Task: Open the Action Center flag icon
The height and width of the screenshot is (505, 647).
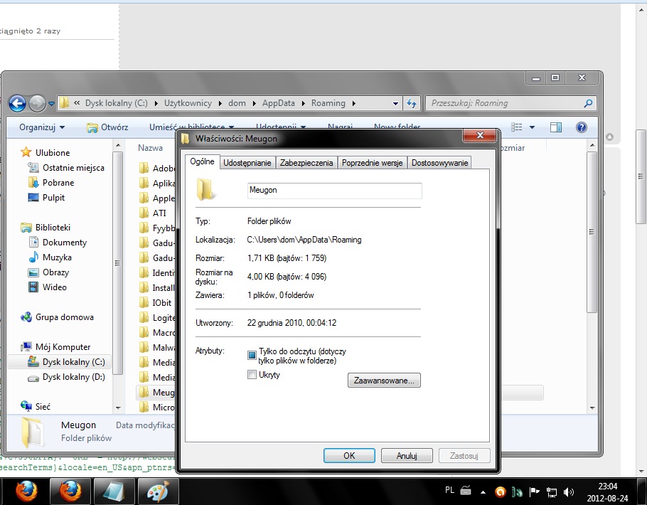Action: point(534,491)
